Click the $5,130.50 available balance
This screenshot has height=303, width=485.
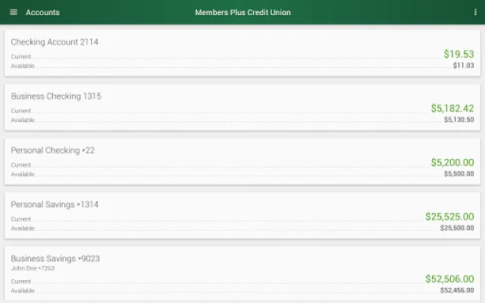pyautogui.click(x=458, y=120)
